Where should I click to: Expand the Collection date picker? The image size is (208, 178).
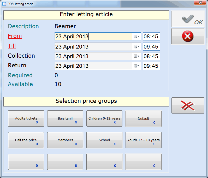[137, 56]
